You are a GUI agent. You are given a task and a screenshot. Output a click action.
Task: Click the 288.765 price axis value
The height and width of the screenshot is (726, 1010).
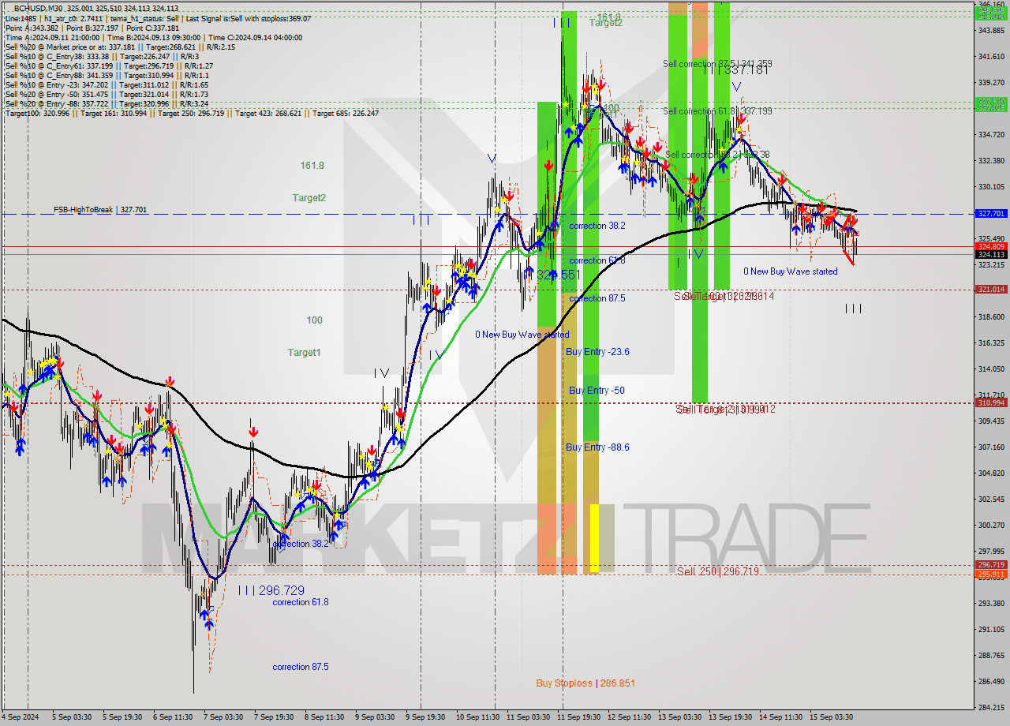point(992,656)
